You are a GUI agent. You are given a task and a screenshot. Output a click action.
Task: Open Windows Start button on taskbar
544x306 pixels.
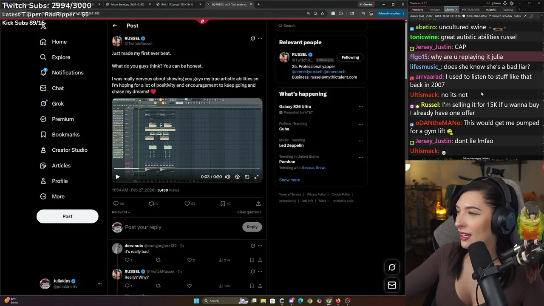point(196,301)
